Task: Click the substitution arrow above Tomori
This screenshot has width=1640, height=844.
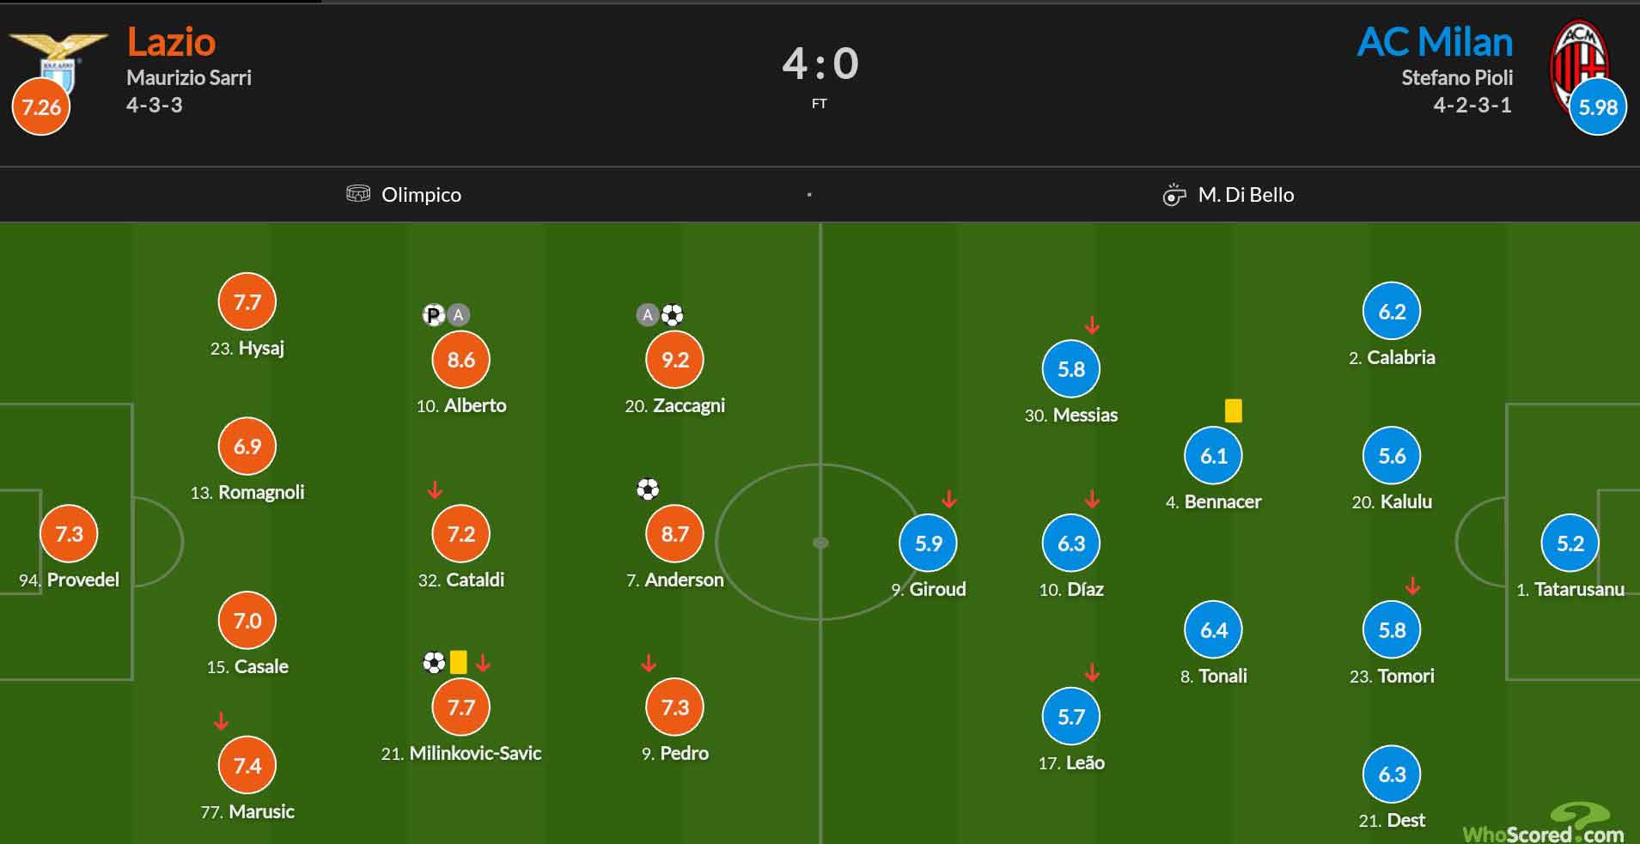Action: pyautogui.click(x=1413, y=586)
